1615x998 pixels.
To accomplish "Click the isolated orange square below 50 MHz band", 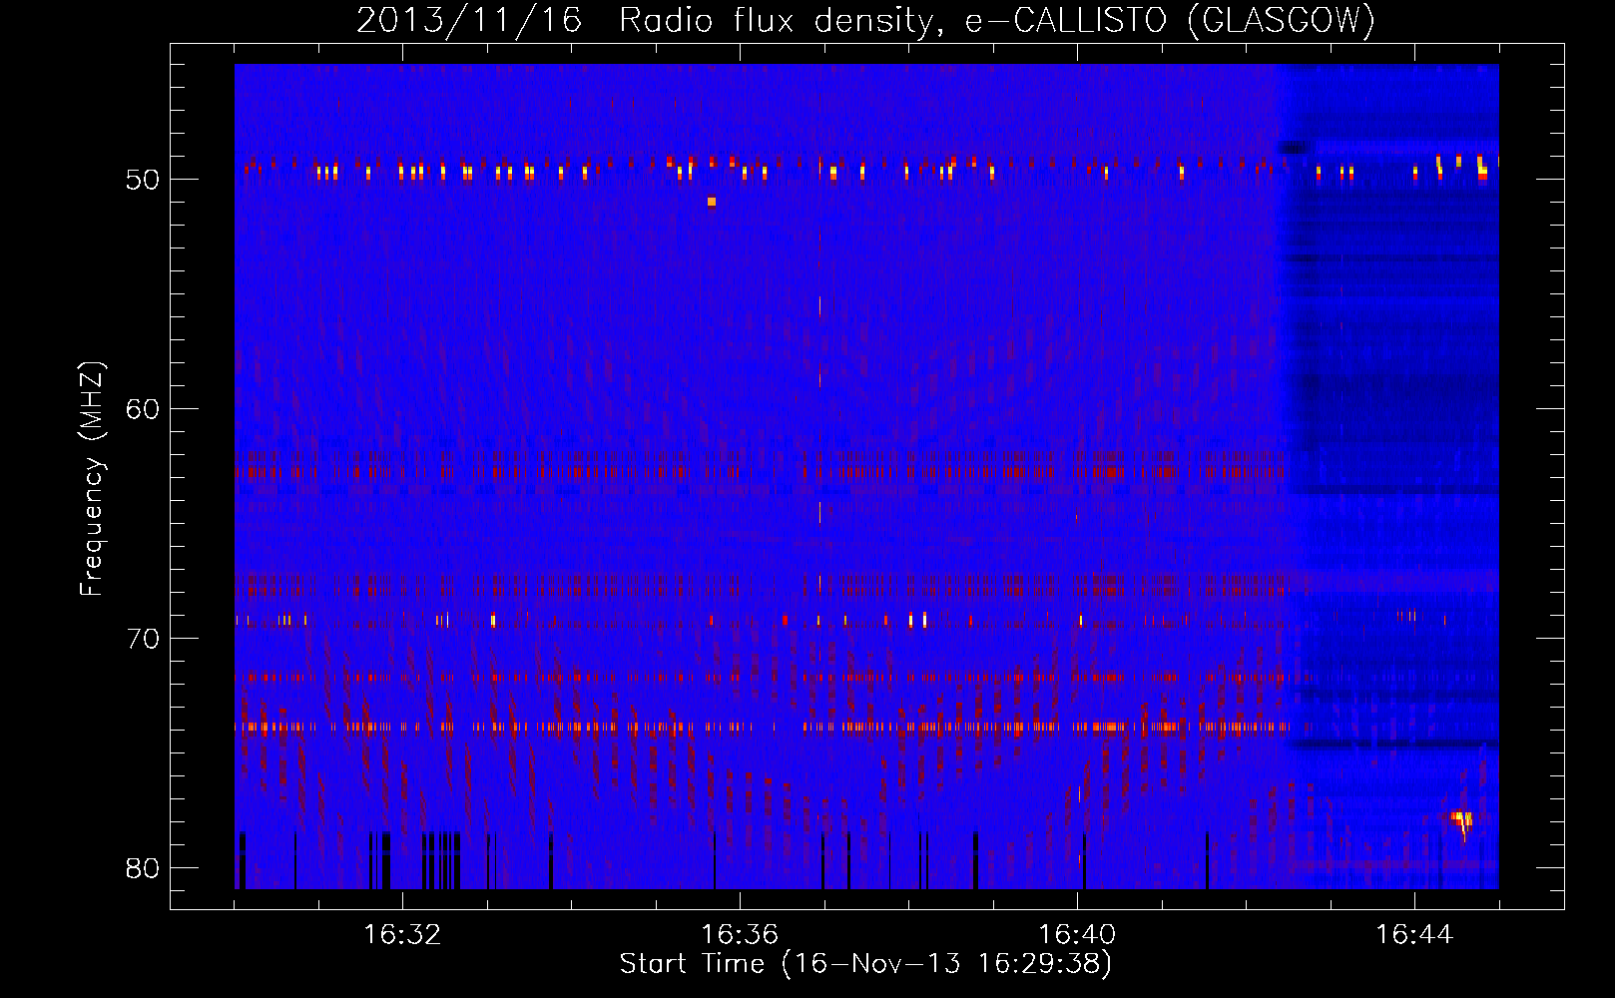I will click(712, 202).
